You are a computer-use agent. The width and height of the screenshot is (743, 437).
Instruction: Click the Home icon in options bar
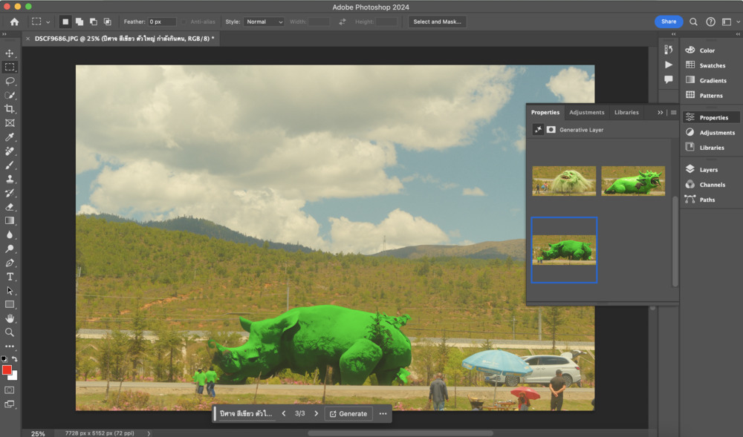14,22
